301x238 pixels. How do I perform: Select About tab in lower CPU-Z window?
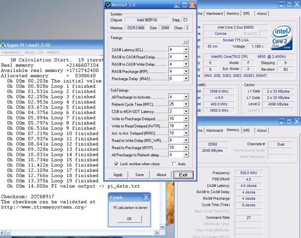(x=262, y=131)
